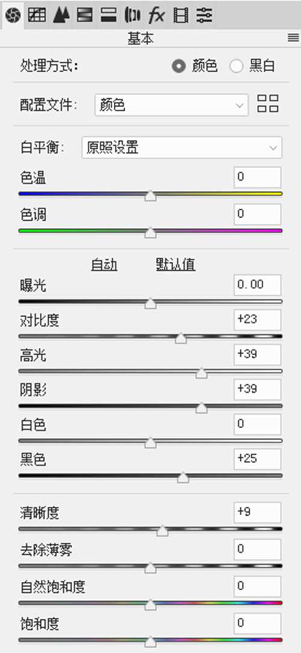Viewport: 301px width, 653px height.
Task: Expand the 白平衡 white balance dropdown
Action: 182,148
